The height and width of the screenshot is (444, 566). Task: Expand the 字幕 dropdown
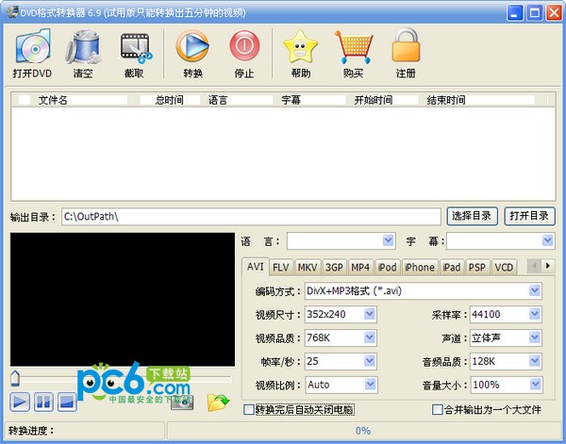[x=547, y=240]
